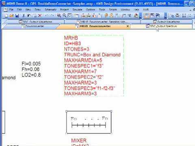Screen dimensions: 195x146
Task: Click the Paste toolbar icon
Action: coord(35,15)
